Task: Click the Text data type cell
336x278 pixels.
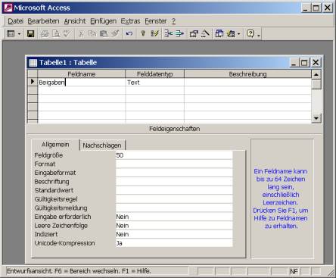Action: point(154,83)
